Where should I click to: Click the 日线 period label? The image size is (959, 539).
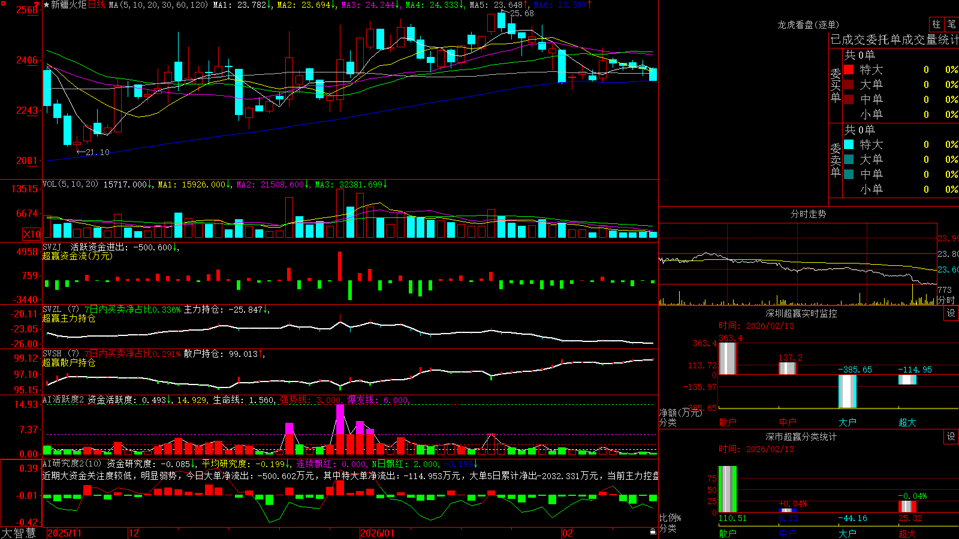click(97, 5)
